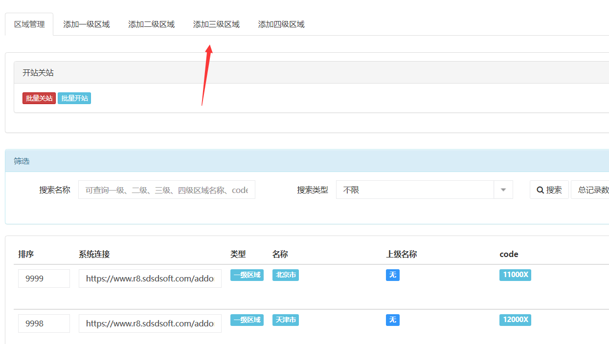Click the 搜索 magnifier button
The width and height of the screenshot is (609, 344).
pyautogui.click(x=549, y=190)
